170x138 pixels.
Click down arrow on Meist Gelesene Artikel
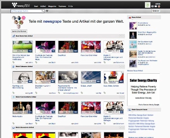(x=121, y=66)
